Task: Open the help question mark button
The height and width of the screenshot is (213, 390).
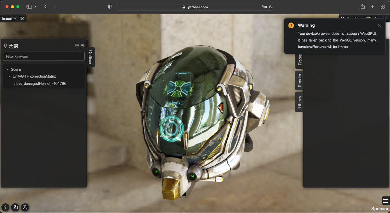Action: click(5, 207)
